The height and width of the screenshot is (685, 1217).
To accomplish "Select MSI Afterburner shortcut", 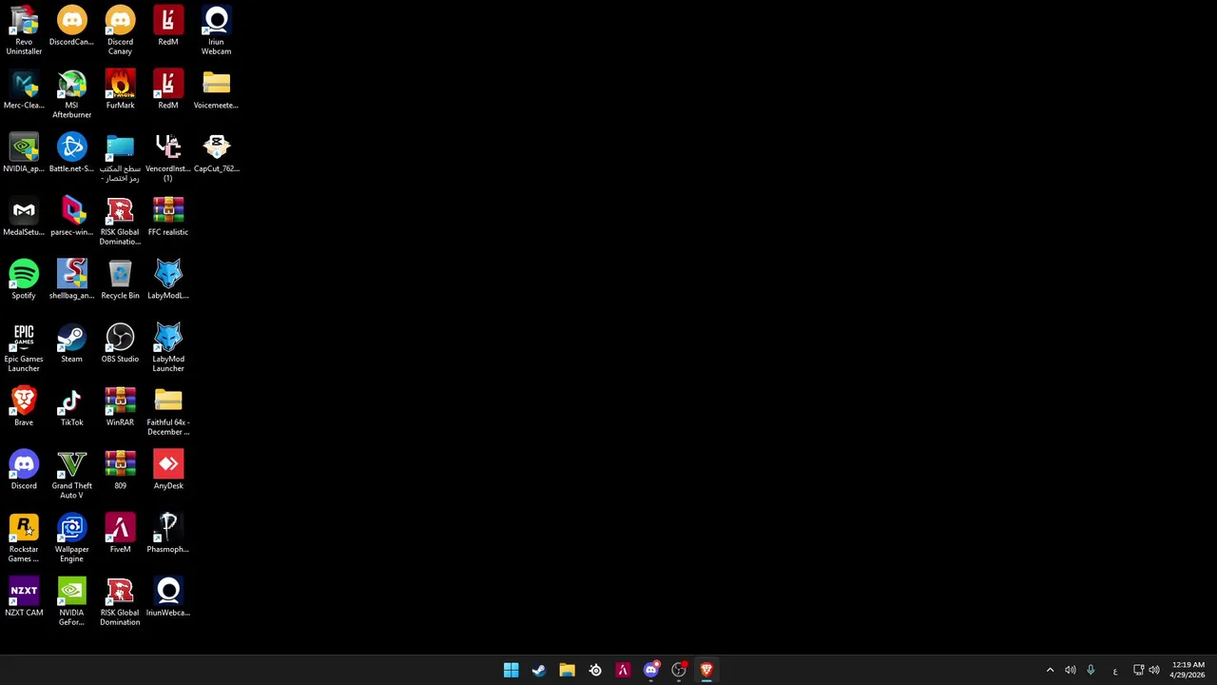I will 71,94.
